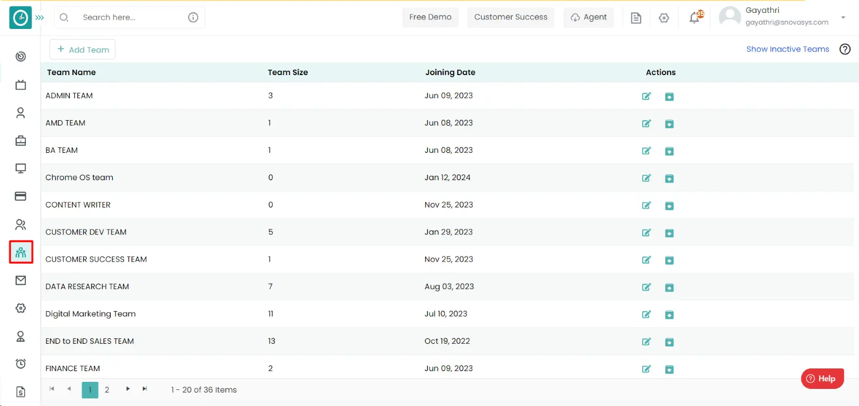Open the invoice document sidebar icon
859x406 pixels.
pyautogui.click(x=21, y=392)
